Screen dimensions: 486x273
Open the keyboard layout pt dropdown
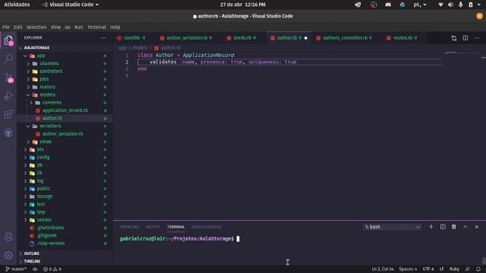coord(420,5)
